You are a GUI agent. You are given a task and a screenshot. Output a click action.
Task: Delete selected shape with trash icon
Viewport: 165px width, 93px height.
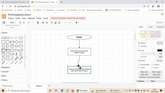(38, 22)
